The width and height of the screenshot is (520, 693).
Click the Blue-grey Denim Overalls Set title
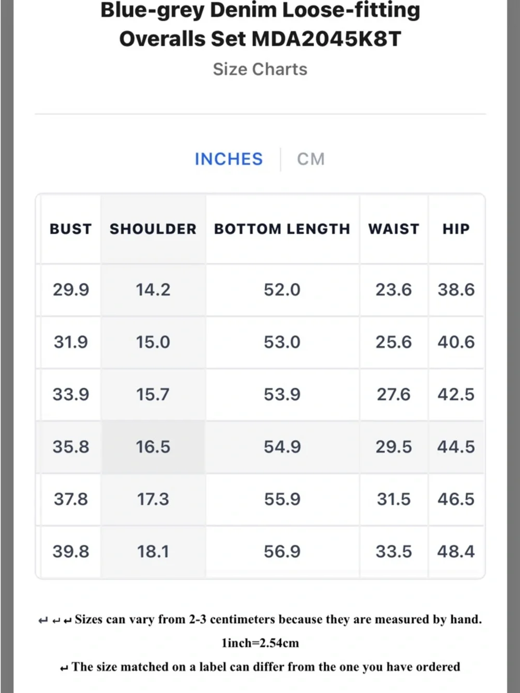tap(260, 24)
